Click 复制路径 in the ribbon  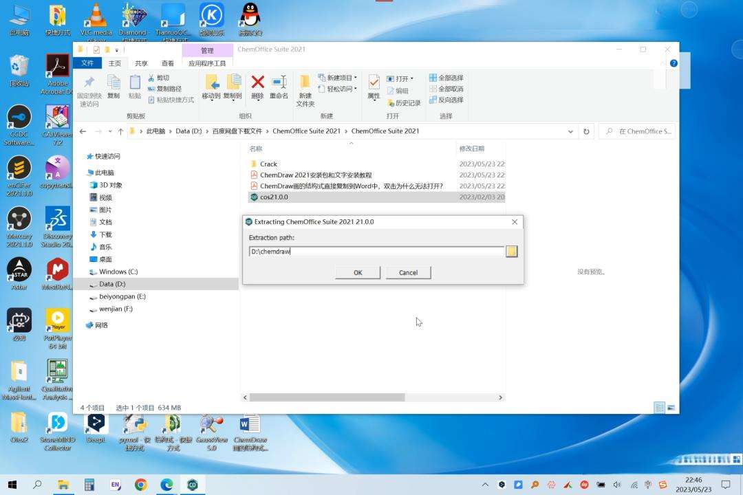point(165,89)
